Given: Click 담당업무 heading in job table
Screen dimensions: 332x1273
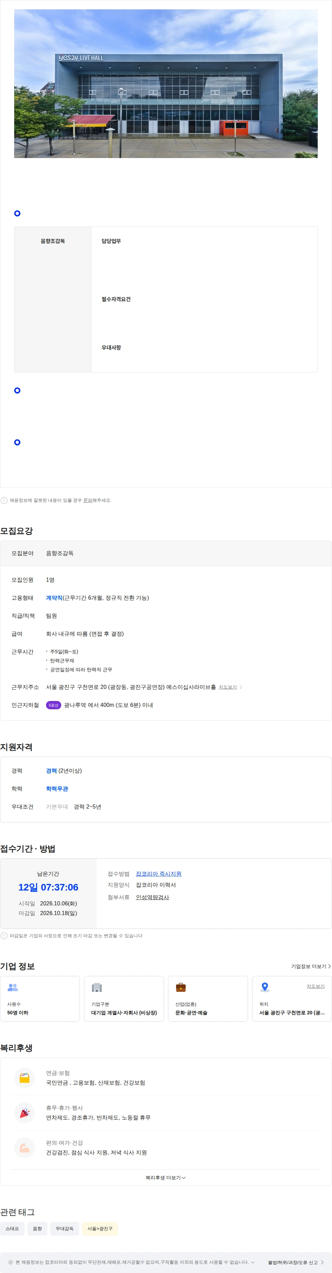Looking at the screenshot, I should [111, 241].
